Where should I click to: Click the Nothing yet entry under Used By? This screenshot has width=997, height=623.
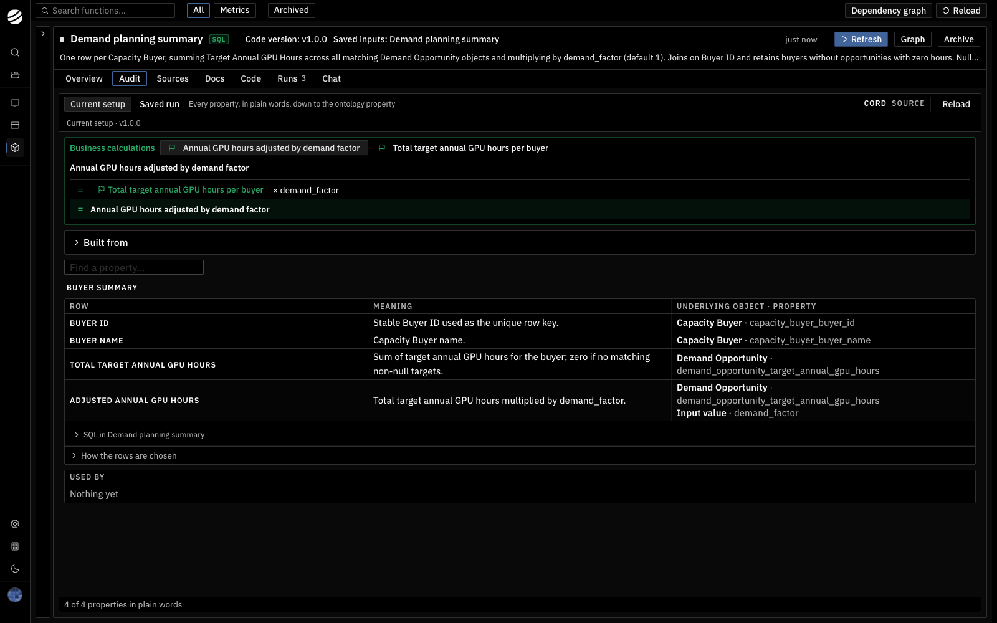click(94, 494)
